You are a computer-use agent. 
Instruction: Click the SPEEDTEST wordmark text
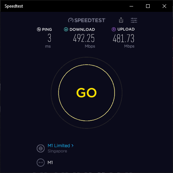90,20
